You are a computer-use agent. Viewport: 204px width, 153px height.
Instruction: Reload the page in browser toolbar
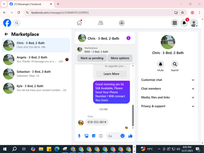tap(19, 13)
